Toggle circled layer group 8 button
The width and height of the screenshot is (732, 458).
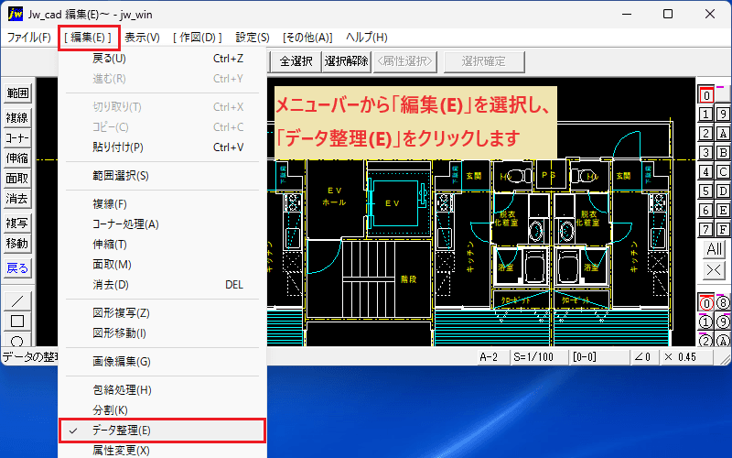723,303
